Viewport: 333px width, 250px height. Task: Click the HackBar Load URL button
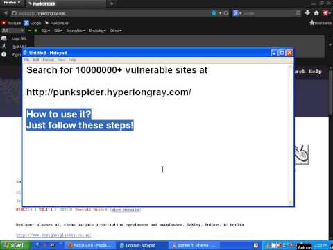click(19, 38)
